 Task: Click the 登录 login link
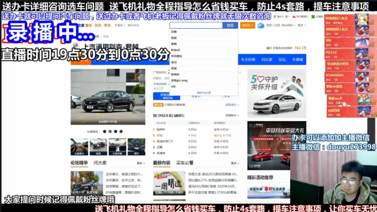(269, 25)
